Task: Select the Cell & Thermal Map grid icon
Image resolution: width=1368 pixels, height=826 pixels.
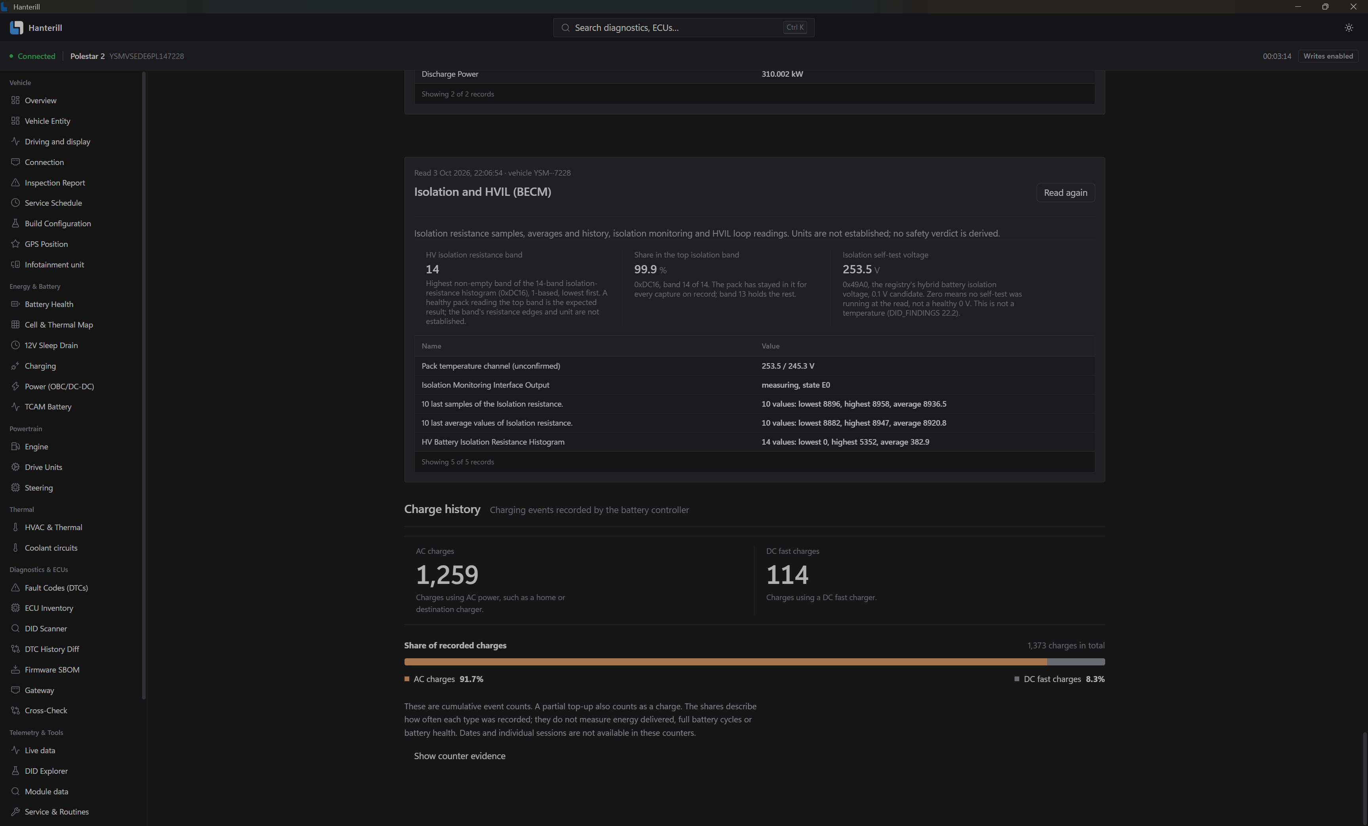Action: pos(15,324)
